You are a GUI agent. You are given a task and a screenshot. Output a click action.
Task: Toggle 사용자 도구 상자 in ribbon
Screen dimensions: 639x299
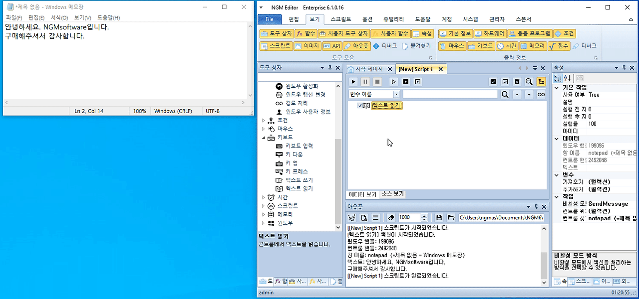tap(343, 33)
